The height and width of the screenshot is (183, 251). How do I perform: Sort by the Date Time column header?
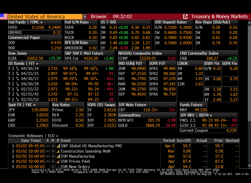30,141
